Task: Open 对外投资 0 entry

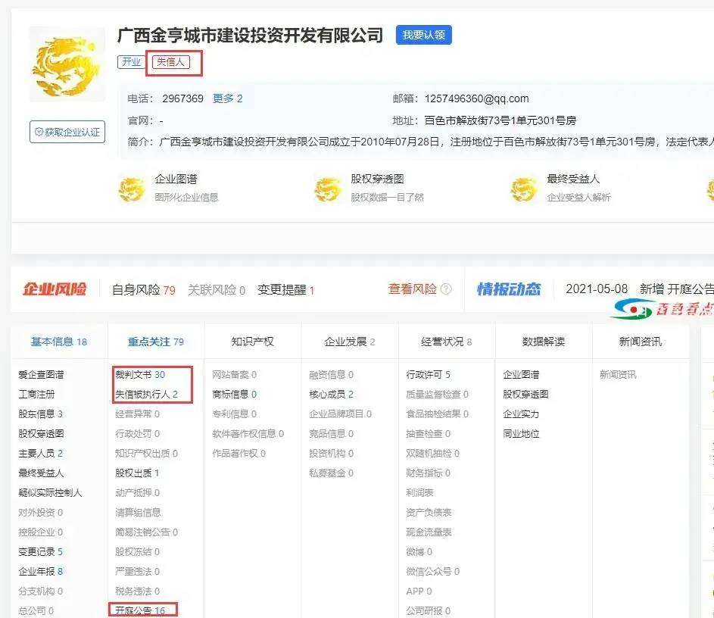Action: [41, 512]
